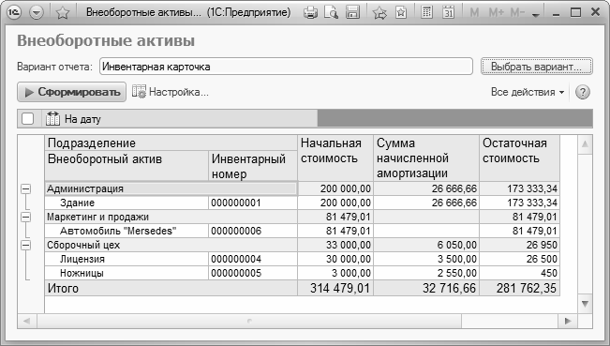This screenshot has width=610, height=346.
Task: Click horizontal scrollbar right arrow
Action: tap(568, 321)
